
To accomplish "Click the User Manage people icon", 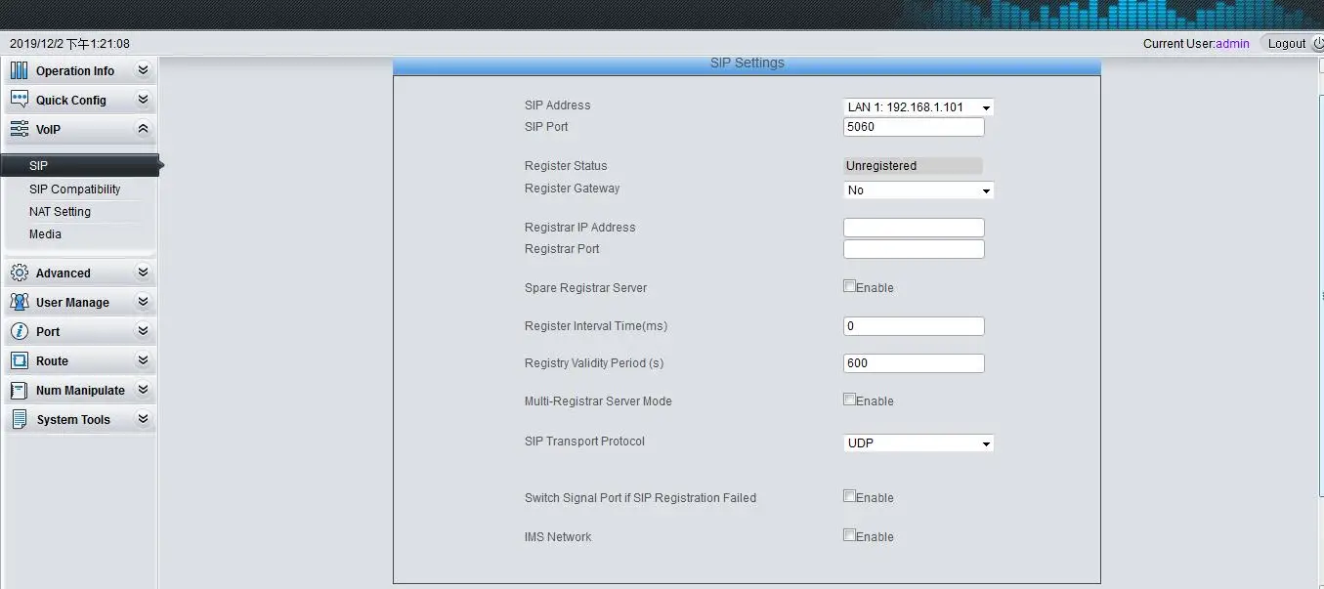I will point(20,302).
